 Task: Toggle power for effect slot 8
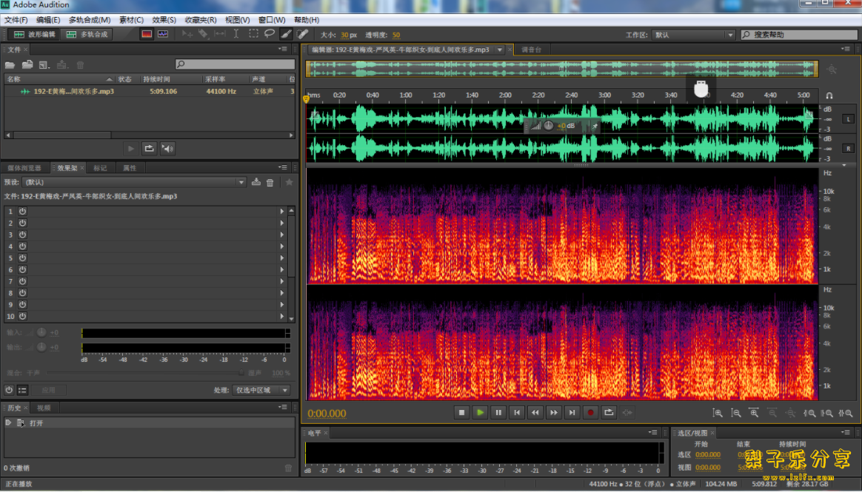point(22,293)
